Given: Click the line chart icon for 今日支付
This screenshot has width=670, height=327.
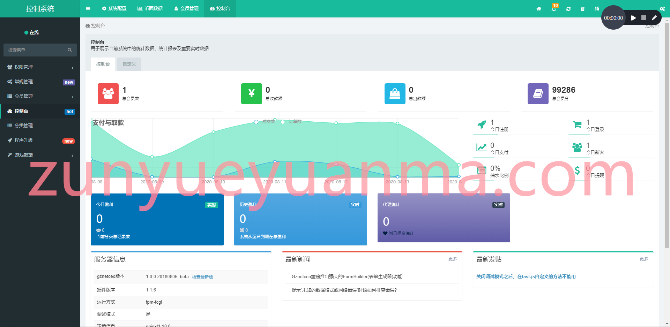Looking at the screenshot, I should (482, 147).
